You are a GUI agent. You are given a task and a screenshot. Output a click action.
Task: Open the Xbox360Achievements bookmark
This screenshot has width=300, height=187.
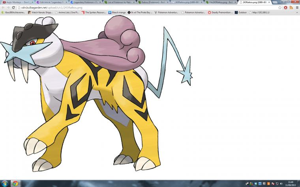tap(13, 13)
